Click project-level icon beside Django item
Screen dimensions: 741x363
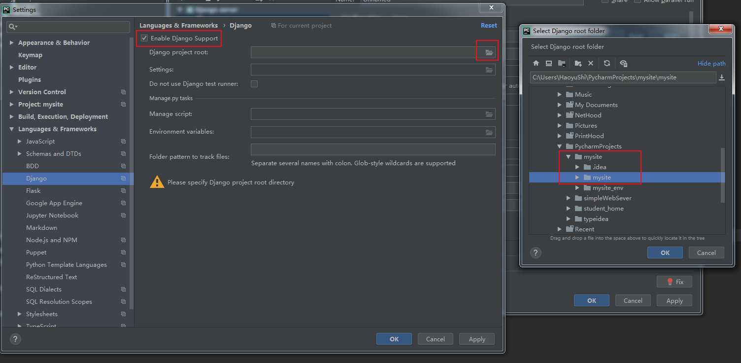(123, 179)
